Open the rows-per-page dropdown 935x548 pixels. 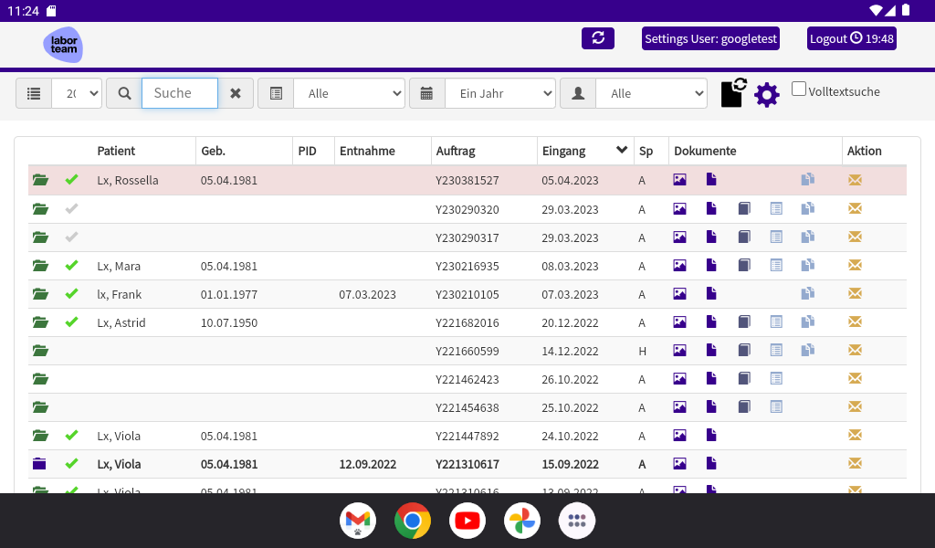[x=77, y=93]
